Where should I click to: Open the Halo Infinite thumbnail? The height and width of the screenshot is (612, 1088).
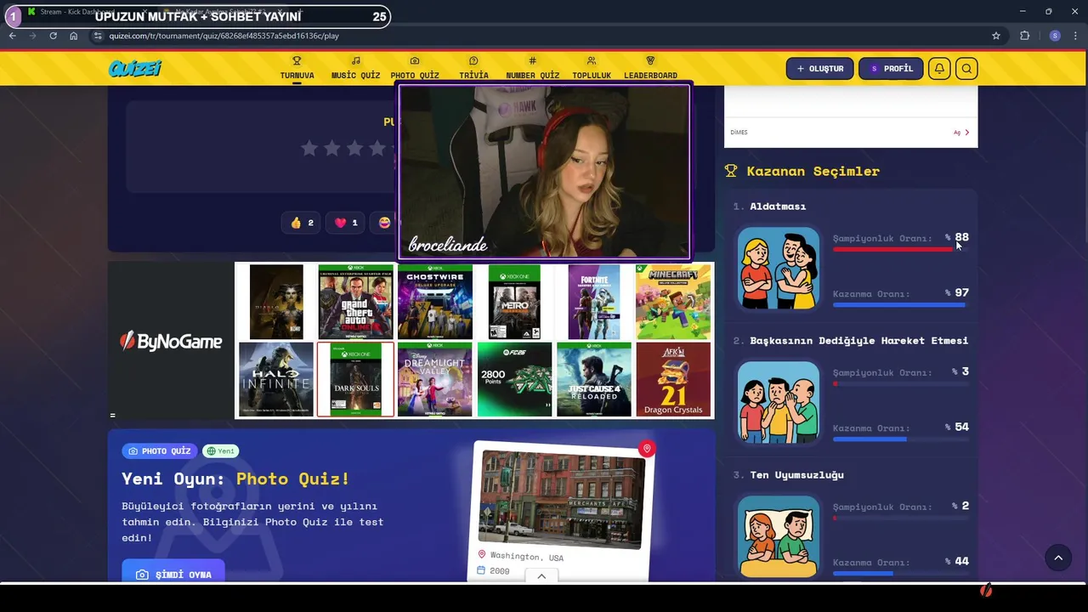pyautogui.click(x=275, y=379)
